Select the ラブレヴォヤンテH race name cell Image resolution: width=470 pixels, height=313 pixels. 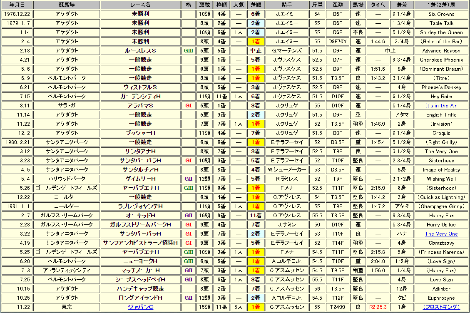(141, 206)
